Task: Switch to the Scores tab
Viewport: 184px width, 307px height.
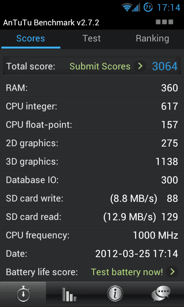Action: (31, 39)
